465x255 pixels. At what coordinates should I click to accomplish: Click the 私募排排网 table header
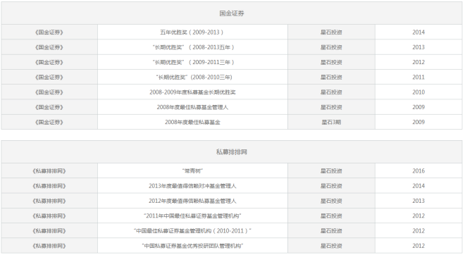click(x=232, y=152)
